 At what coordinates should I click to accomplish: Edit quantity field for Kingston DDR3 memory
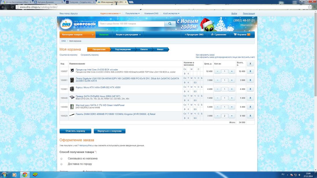(225, 116)
